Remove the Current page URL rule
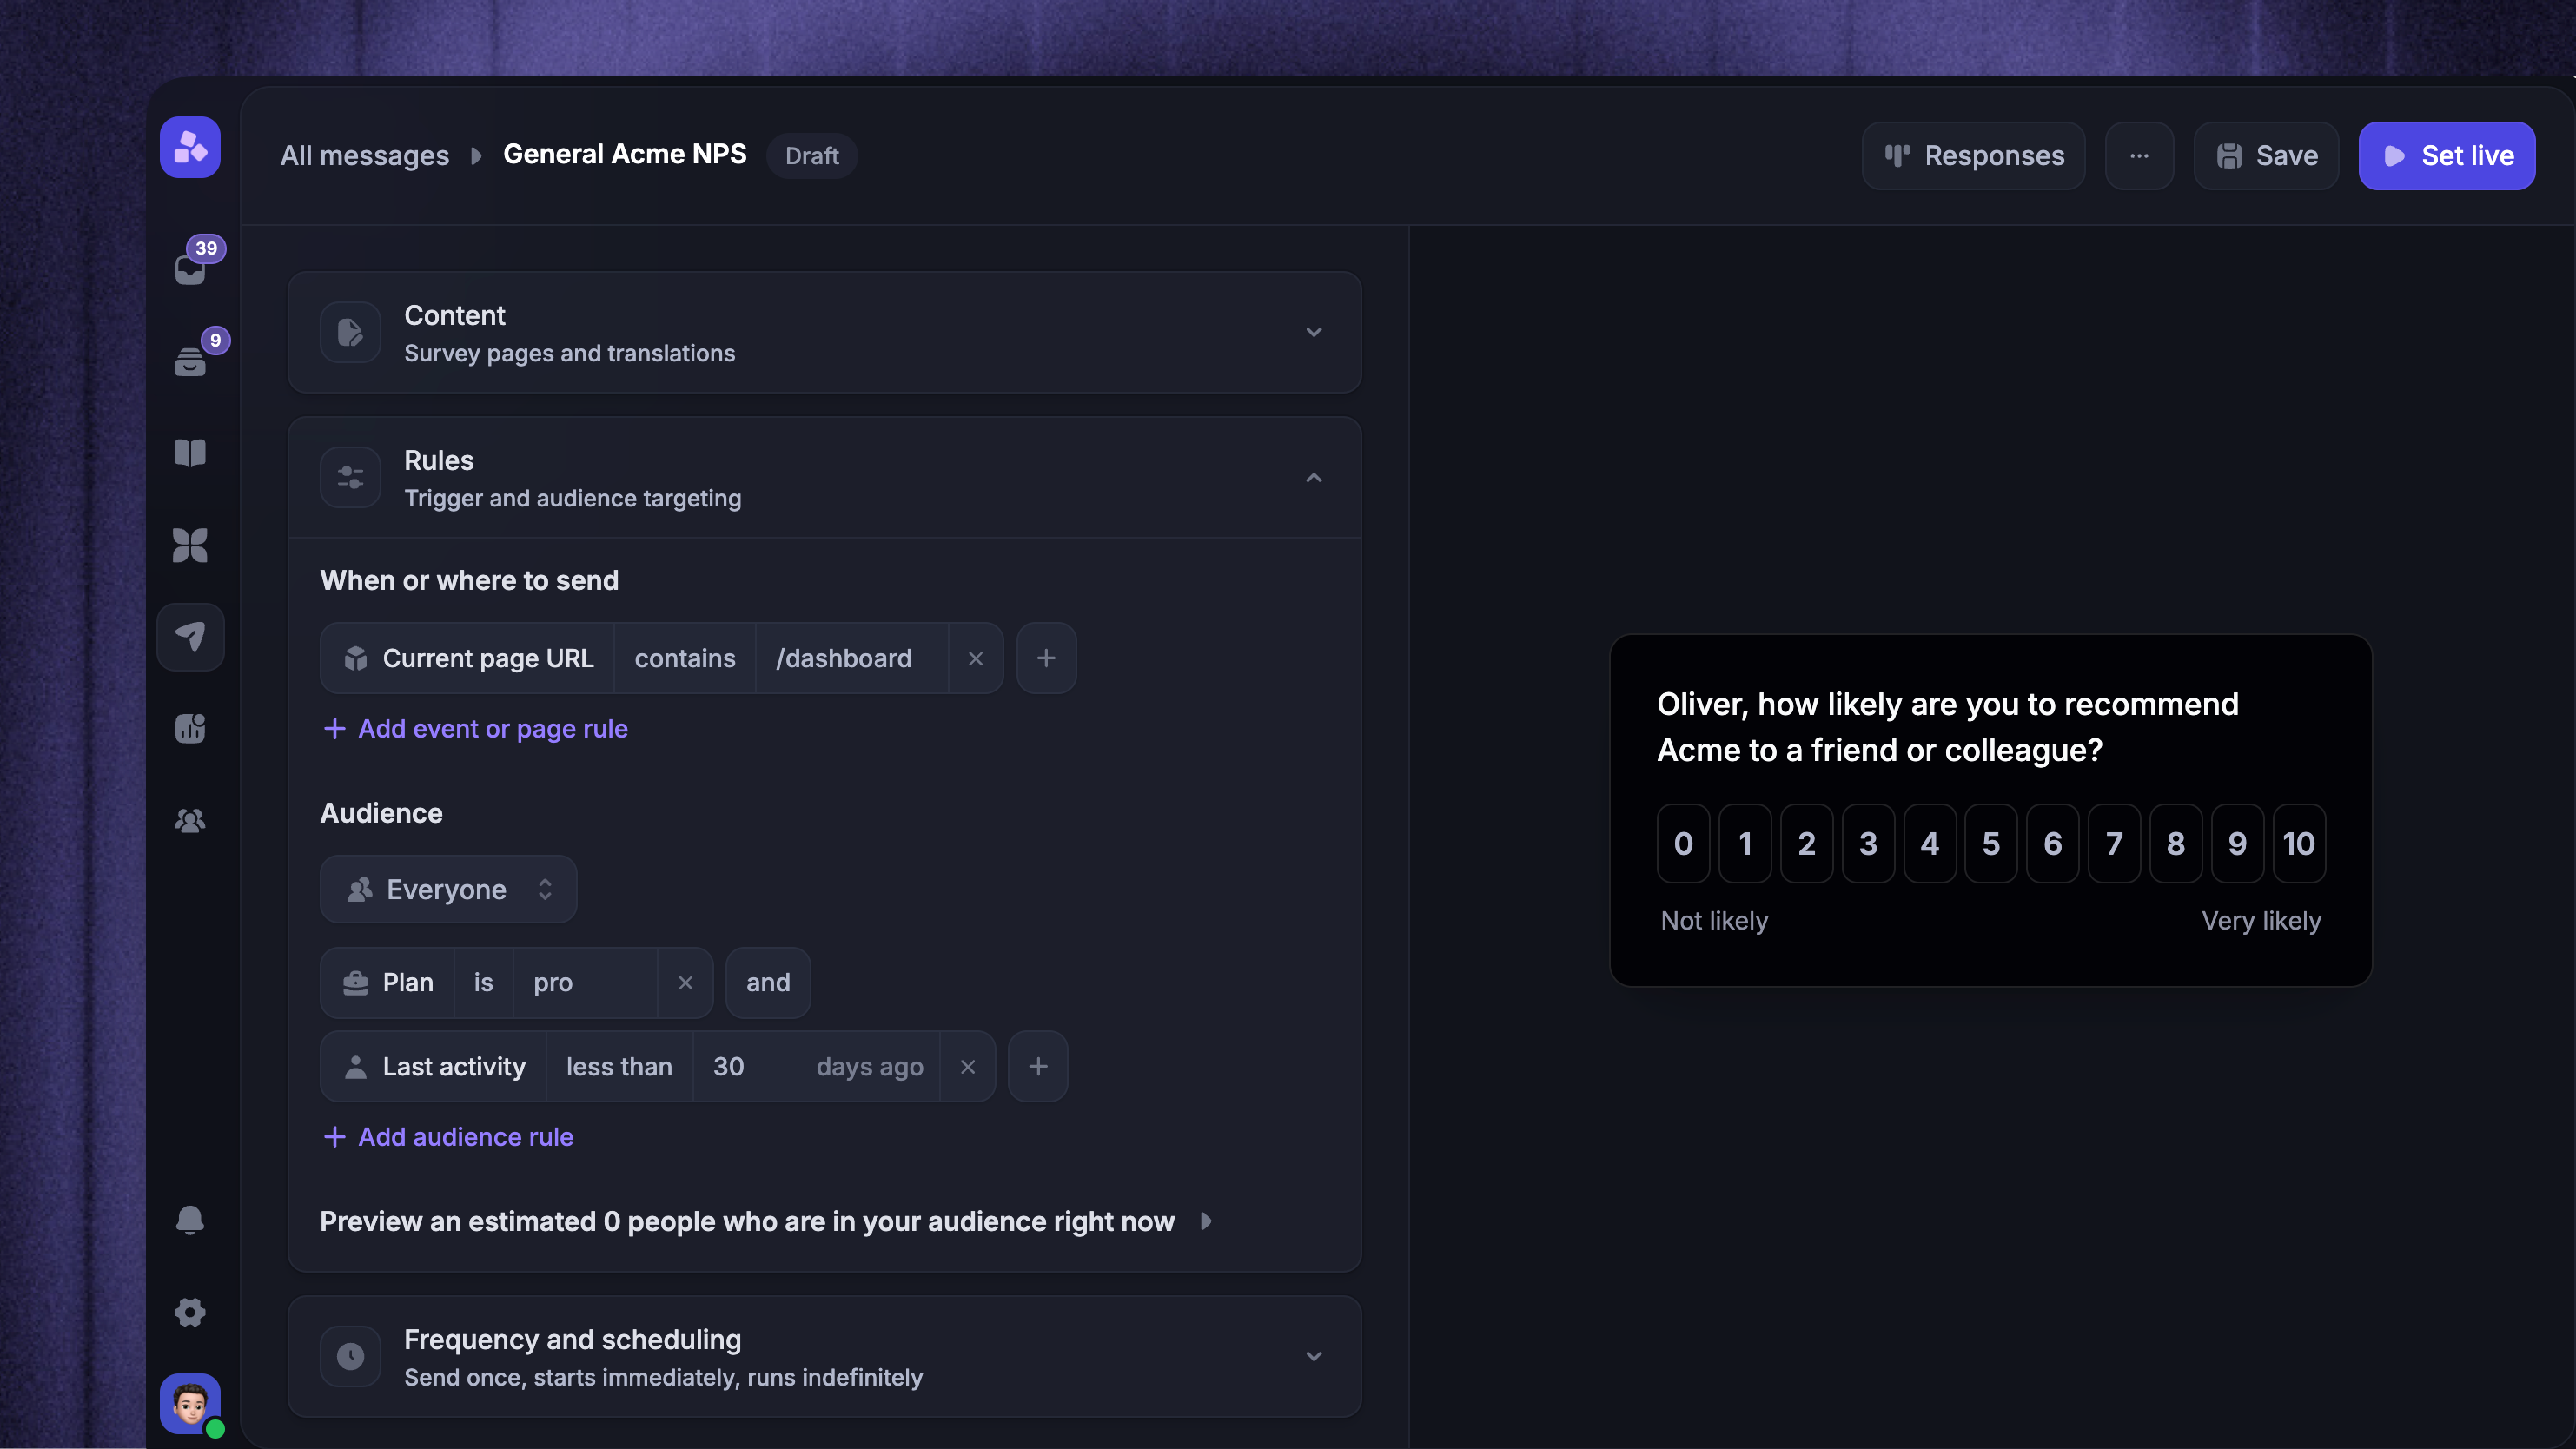Image resolution: width=2576 pixels, height=1449 pixels. (x=976, y=658)
